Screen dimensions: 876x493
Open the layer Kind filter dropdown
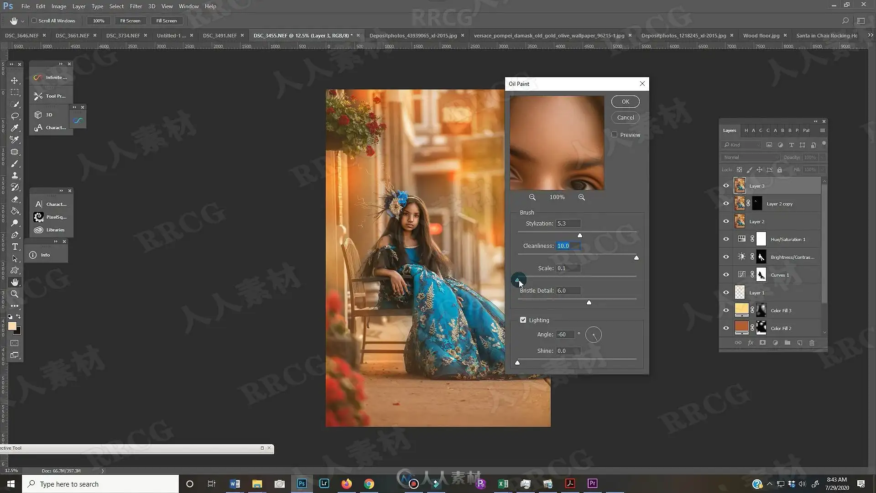(x=742, y=145)
